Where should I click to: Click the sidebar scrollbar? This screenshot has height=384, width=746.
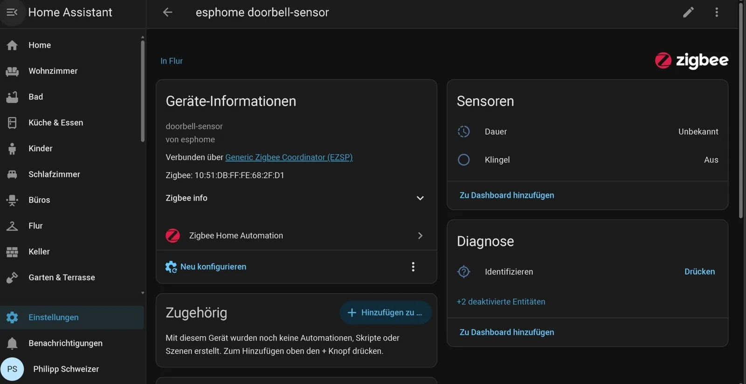143,91
